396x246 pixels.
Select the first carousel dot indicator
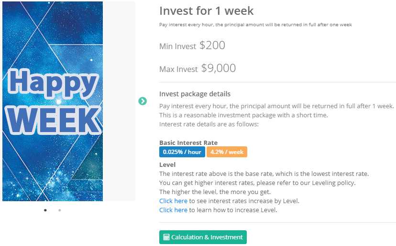[x=45, y=210]
